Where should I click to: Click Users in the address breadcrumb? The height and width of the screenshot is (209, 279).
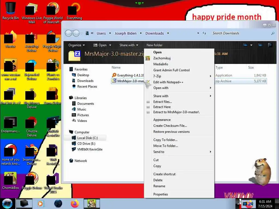pyautogui.click(x=101, y=33)
